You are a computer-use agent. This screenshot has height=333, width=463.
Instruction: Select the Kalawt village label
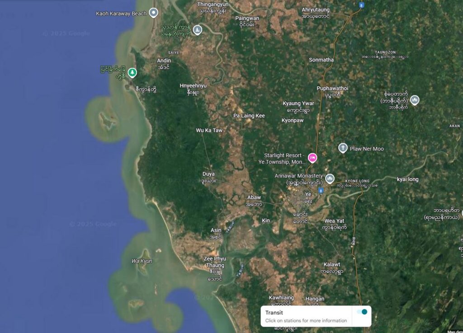[x=331, y=265]
